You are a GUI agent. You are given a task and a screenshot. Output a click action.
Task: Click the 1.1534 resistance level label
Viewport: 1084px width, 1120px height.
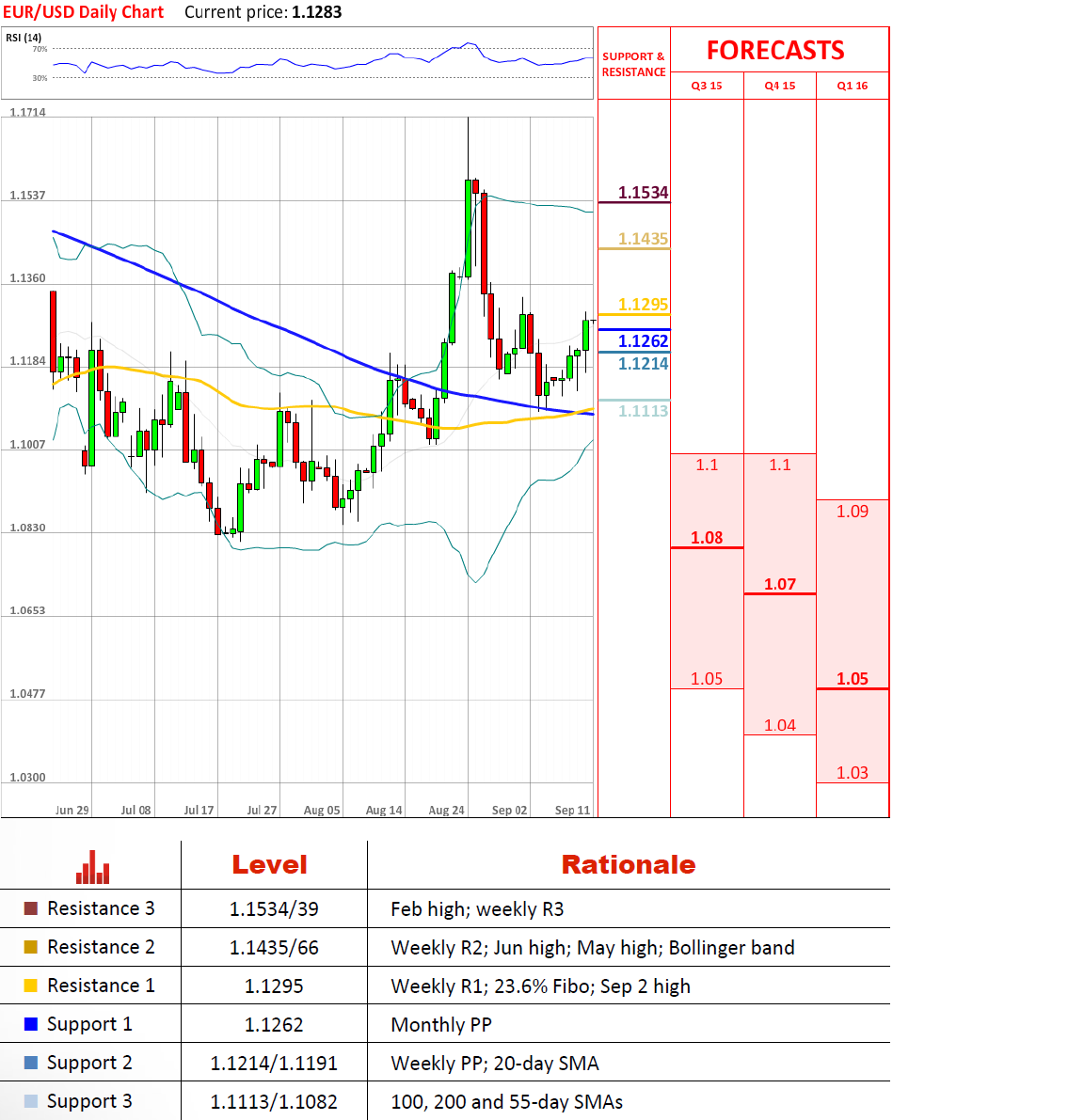point(643,192)
